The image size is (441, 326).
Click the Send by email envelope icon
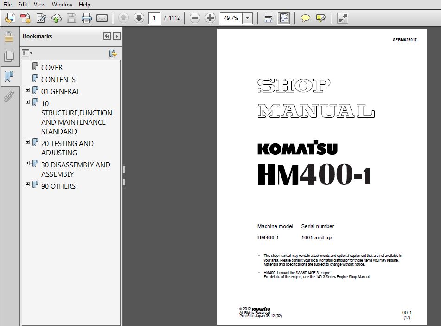[102, 18]
